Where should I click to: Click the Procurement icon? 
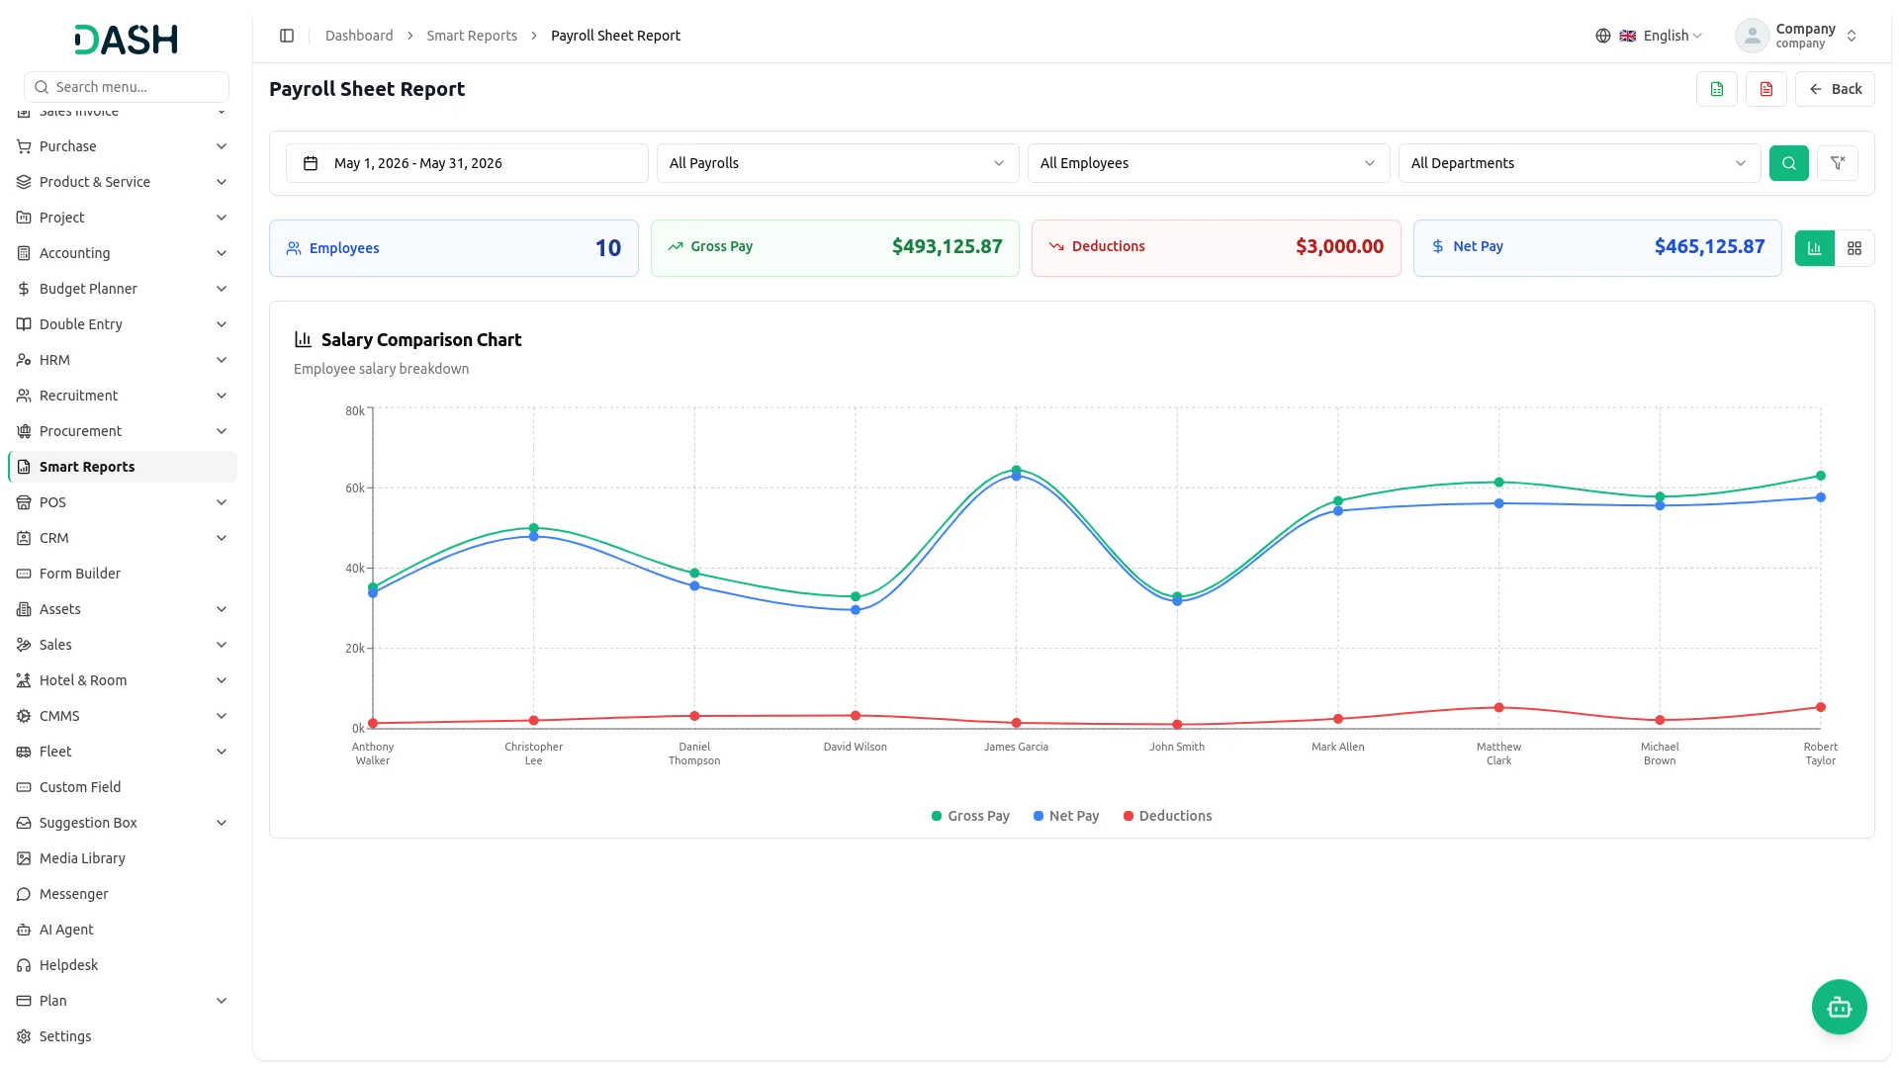click(24, 431)
